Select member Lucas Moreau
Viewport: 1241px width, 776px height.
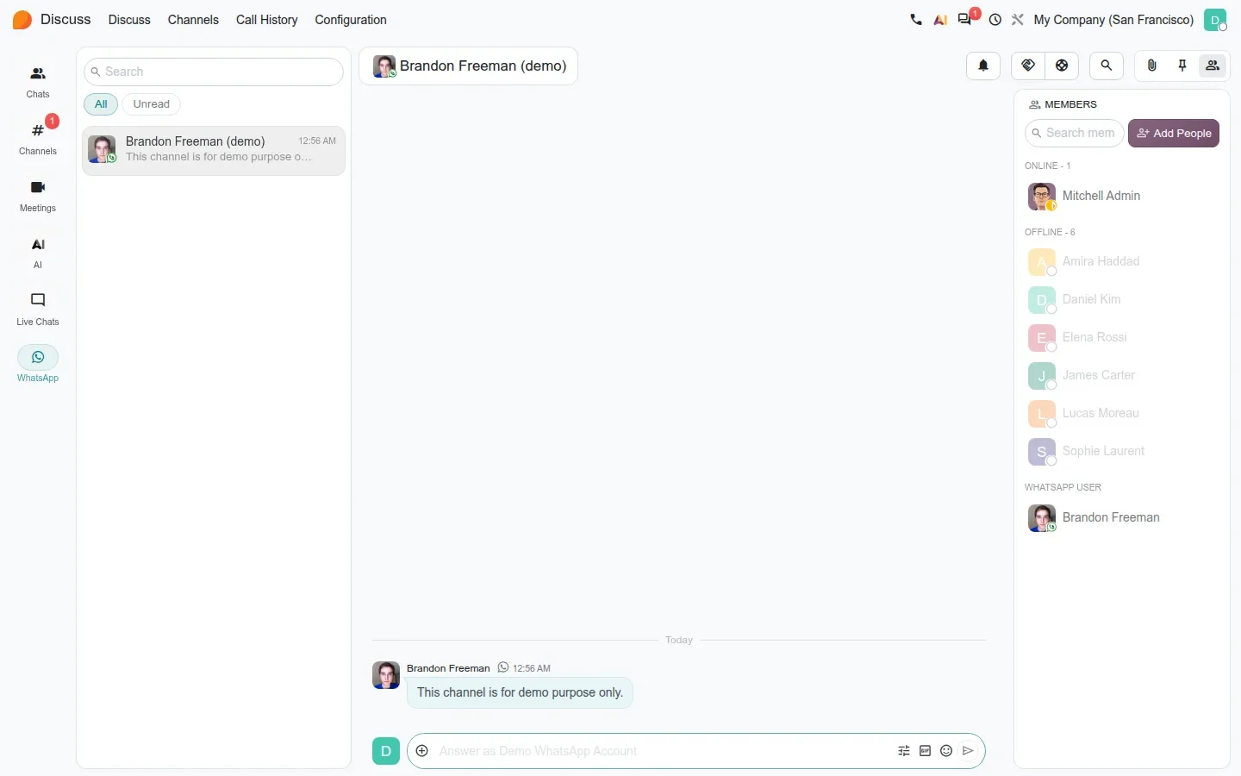pyautogui.click(x=1121, y=413)
